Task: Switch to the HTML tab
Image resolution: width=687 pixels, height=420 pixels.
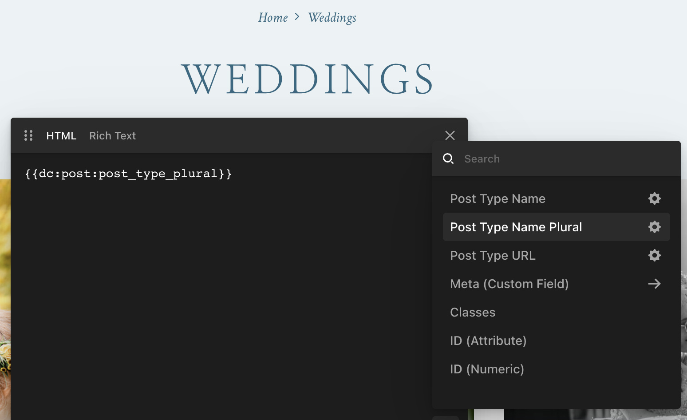Action: click(61, 136)
